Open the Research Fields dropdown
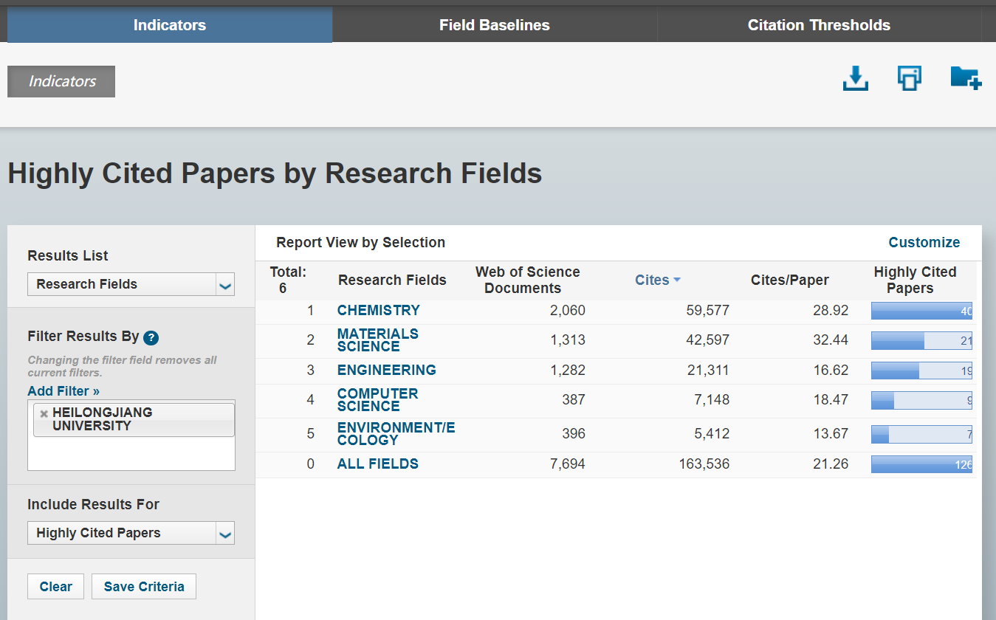 point(131,284)
